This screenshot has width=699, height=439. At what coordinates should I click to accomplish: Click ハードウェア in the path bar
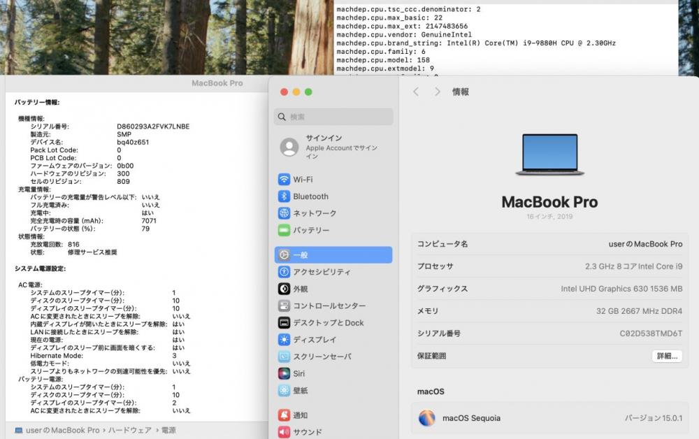click(129, 431)
